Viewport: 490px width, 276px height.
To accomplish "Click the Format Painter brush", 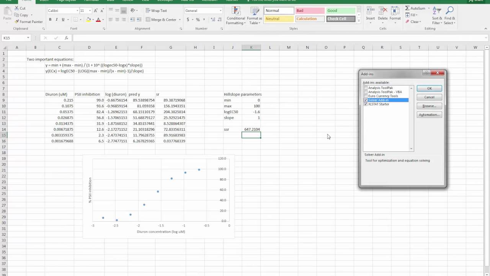I will coord(17,22).
